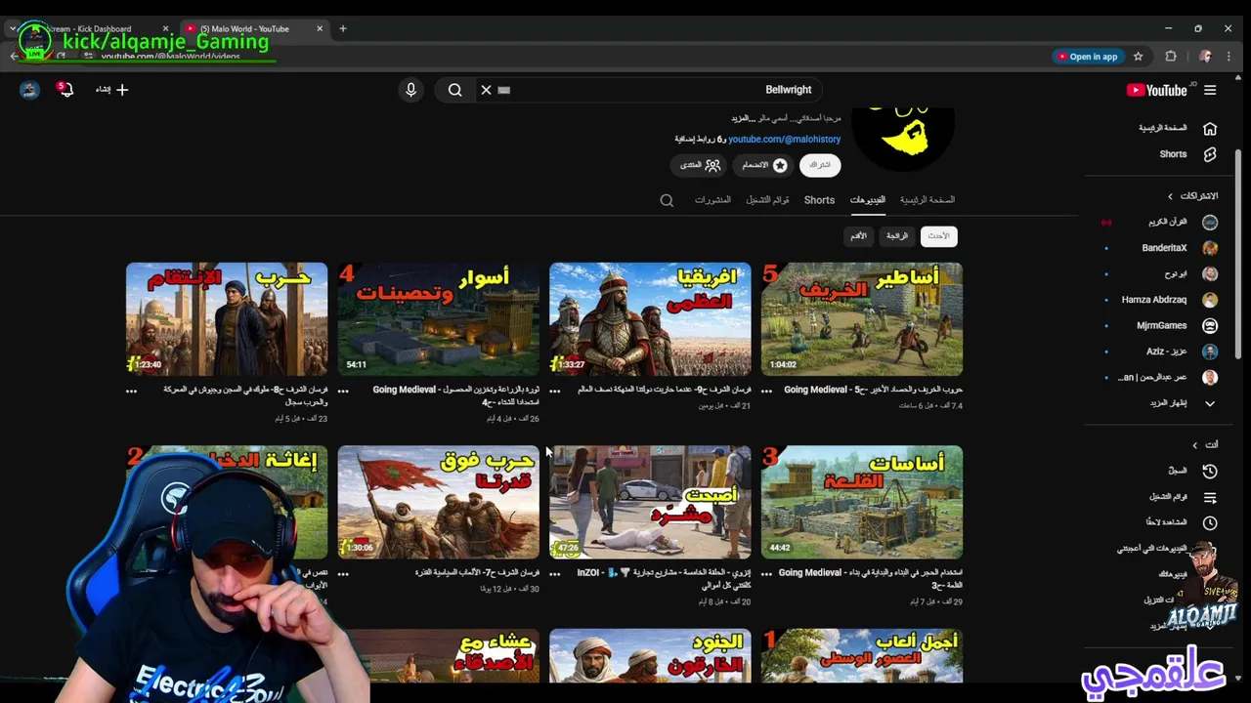Start voice search with the microphone icon

click(x=410, y=90)
